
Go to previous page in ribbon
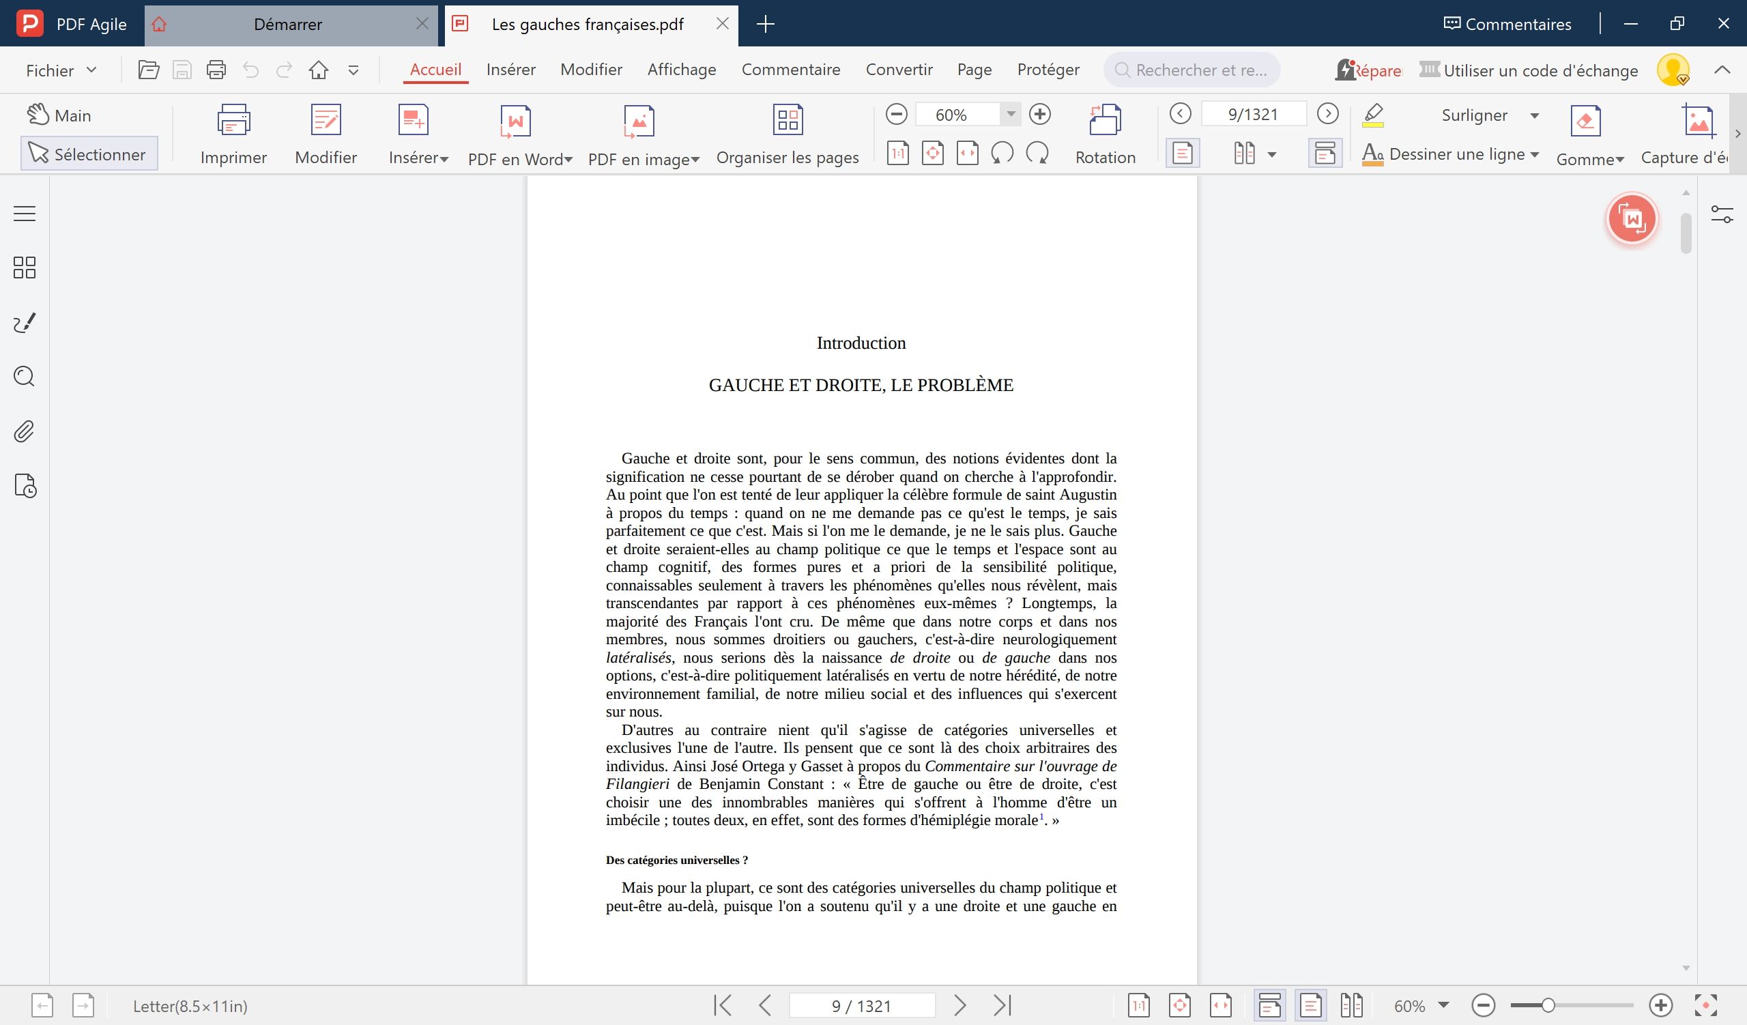[x=1180, y=114]
